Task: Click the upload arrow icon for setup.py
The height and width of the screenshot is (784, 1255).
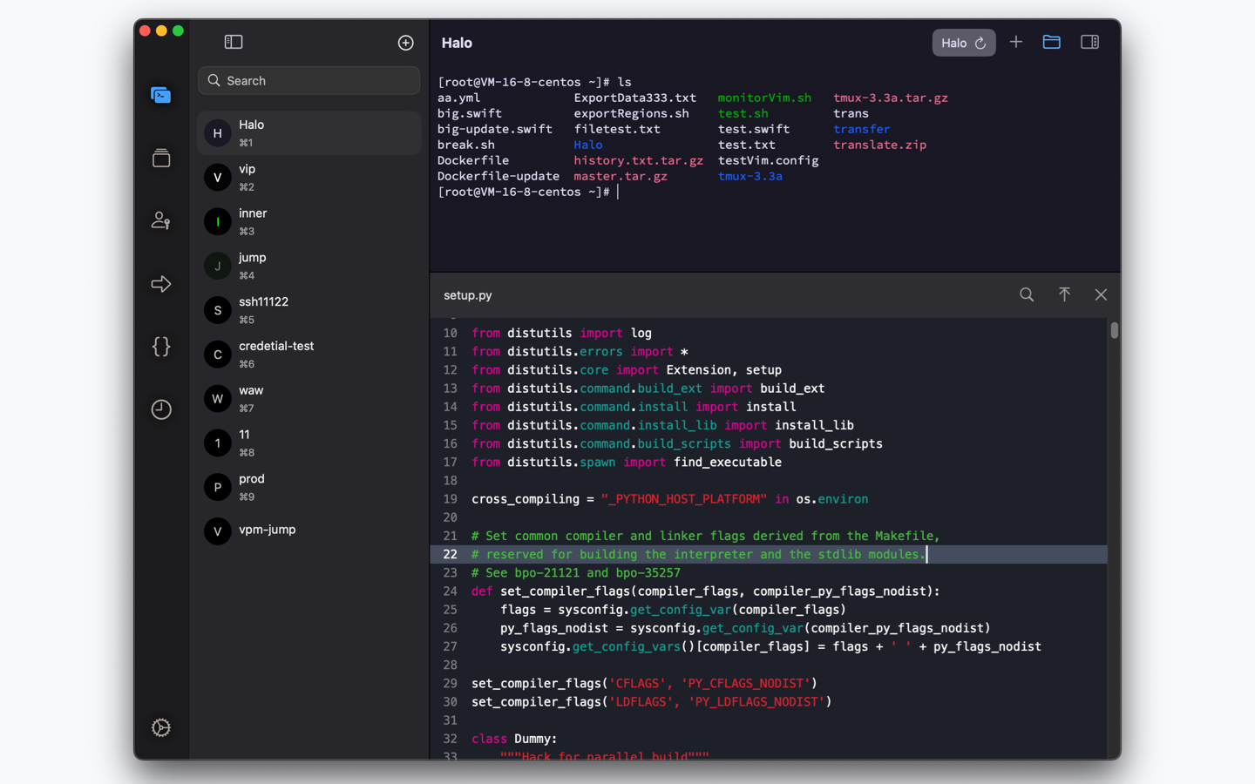Action: [x=1064, y=294]
